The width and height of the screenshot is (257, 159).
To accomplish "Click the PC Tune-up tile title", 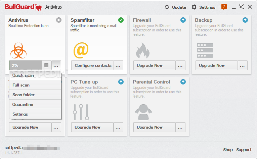I will tap(84, 82).
